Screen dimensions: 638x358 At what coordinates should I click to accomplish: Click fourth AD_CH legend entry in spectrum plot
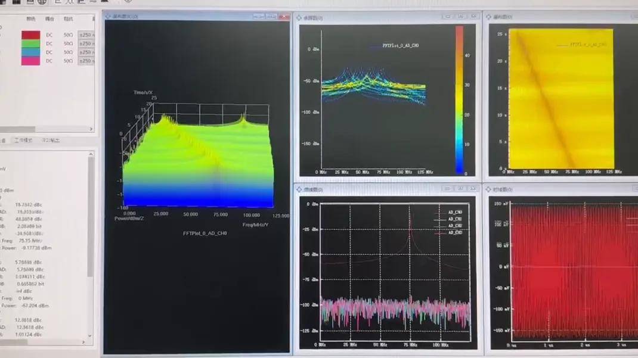point(455,232)
